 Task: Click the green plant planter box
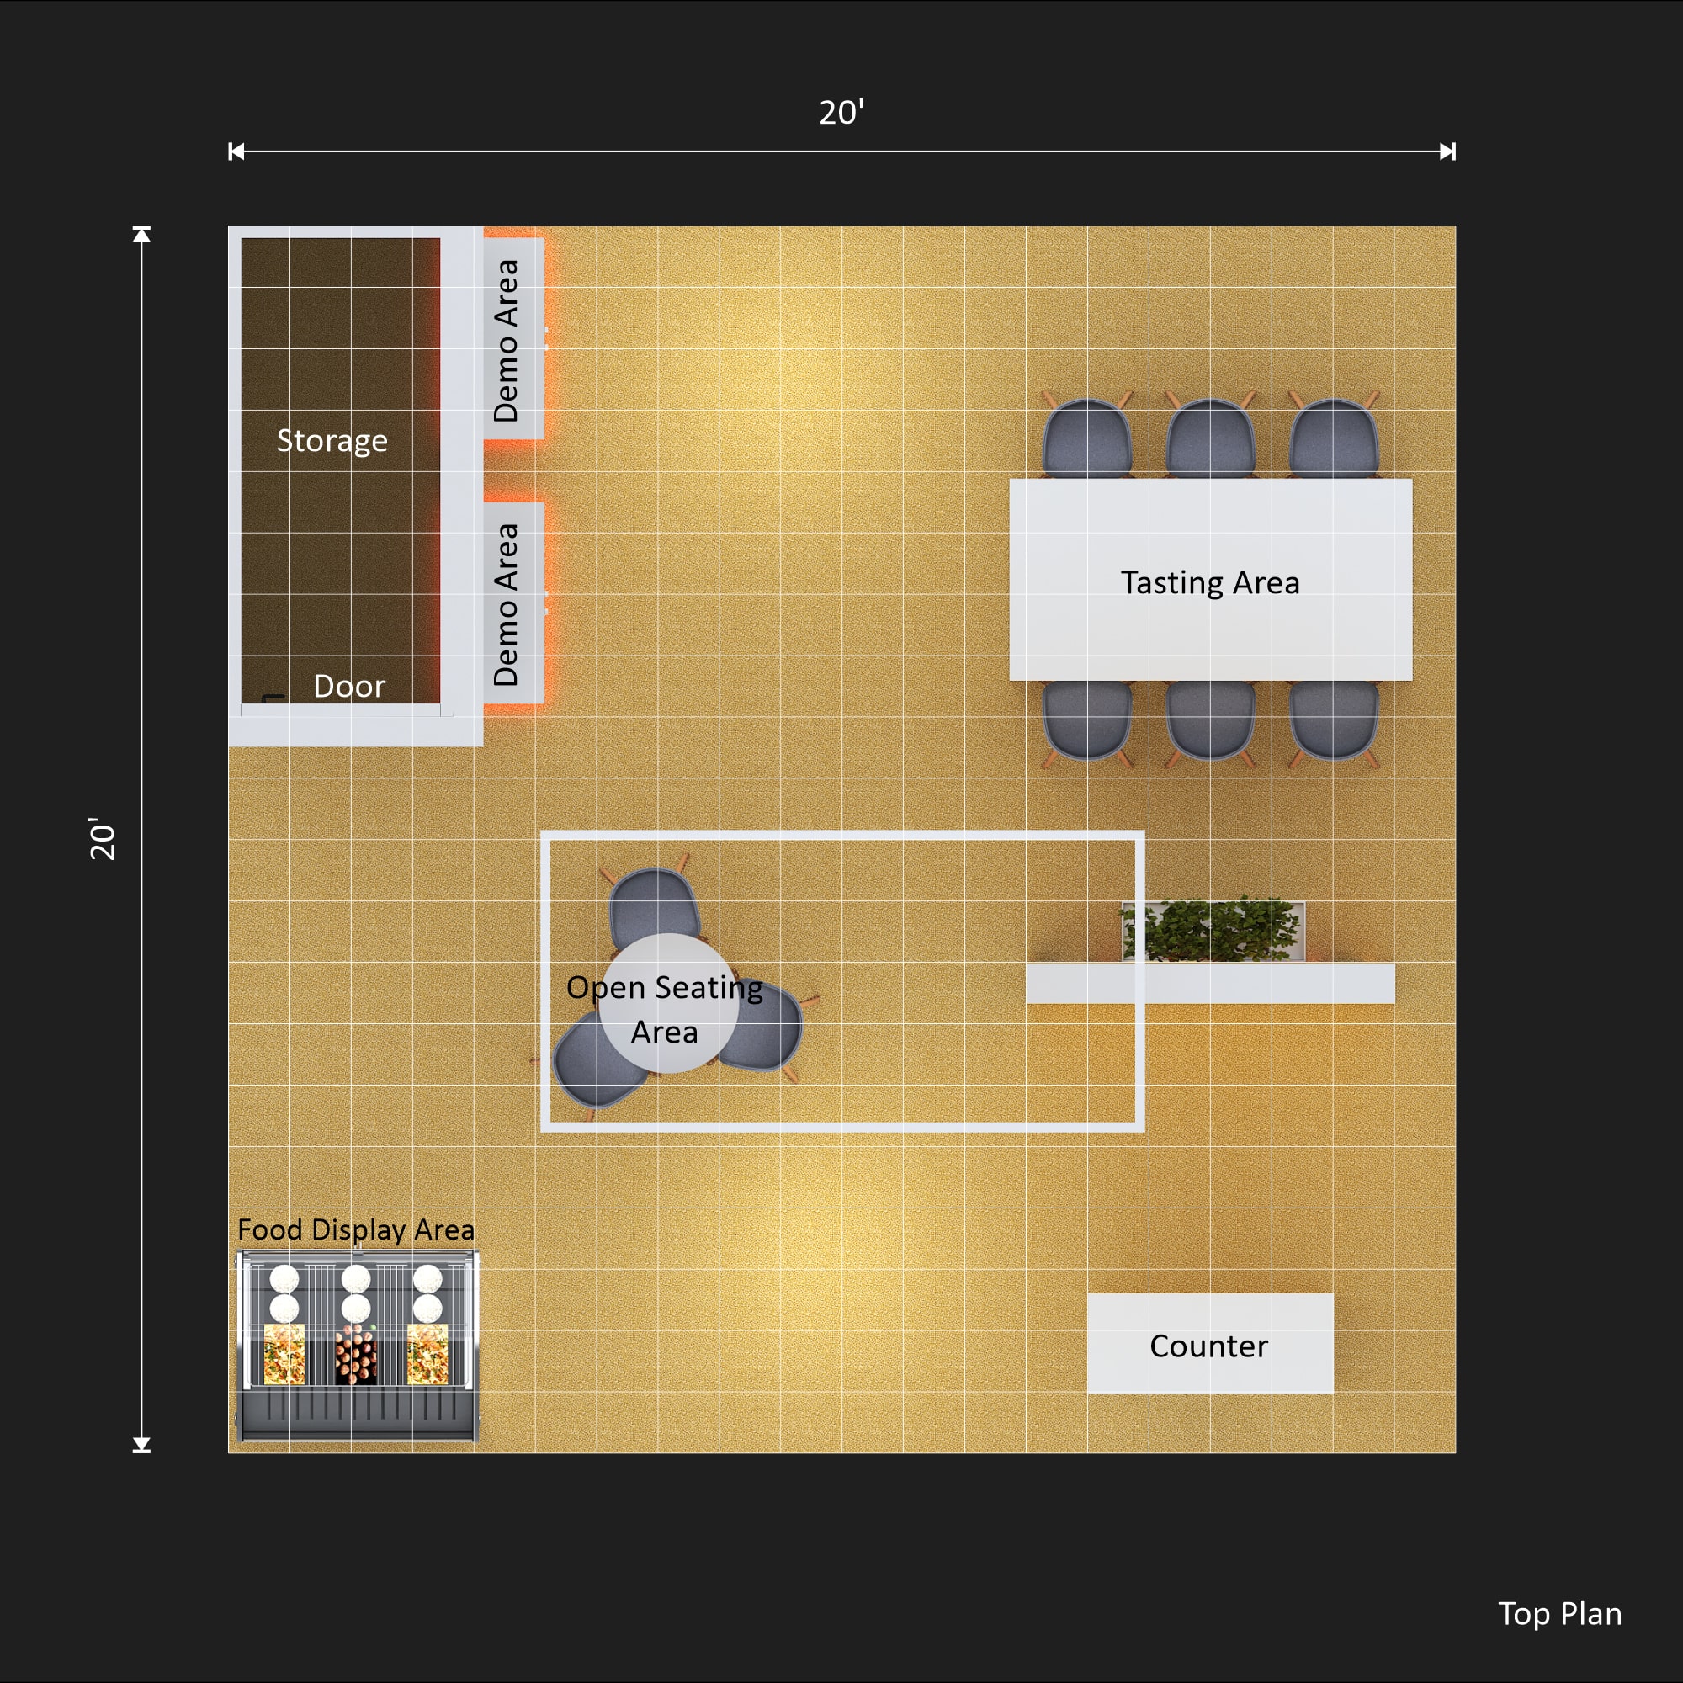pyautogui.click(x=1213, y=932)
